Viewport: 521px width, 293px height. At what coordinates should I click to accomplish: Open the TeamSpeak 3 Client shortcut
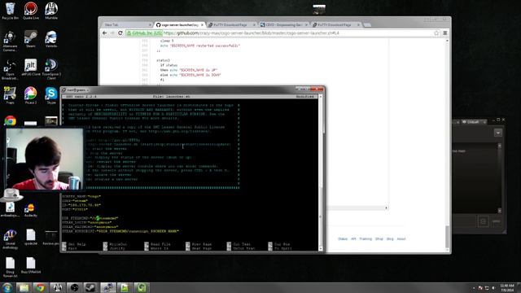(51, 69)
